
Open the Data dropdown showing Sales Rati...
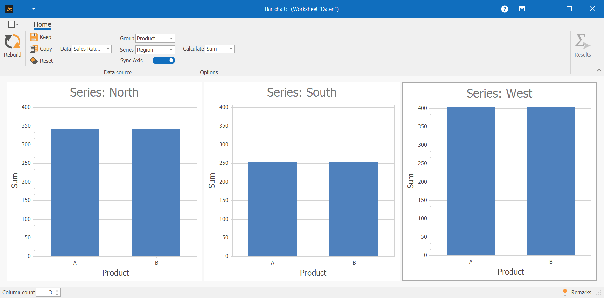click(x=92, y=49)
